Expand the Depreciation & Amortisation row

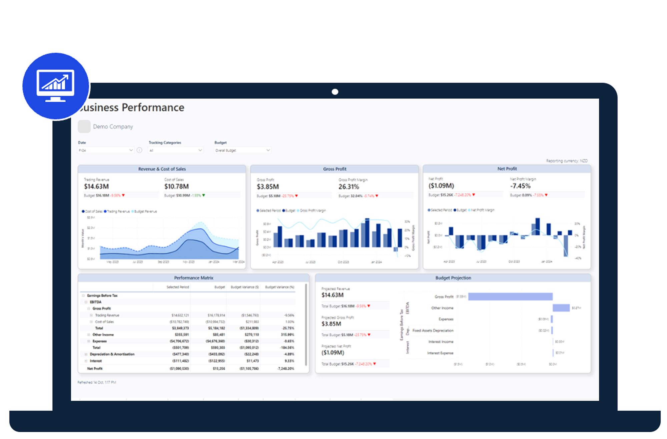[x=86, y=354]
